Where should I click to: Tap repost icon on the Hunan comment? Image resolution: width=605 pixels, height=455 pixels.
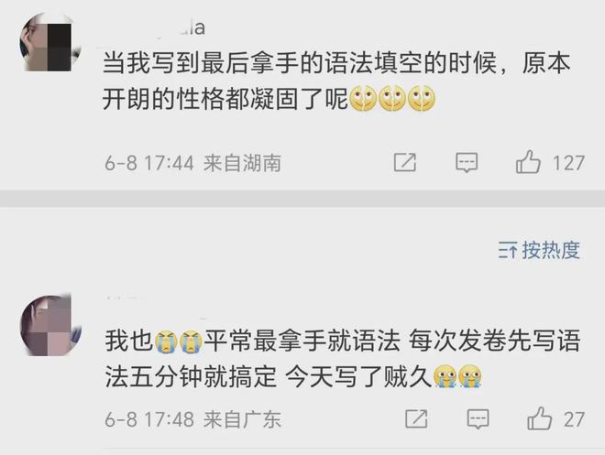[x=405, y=162]
